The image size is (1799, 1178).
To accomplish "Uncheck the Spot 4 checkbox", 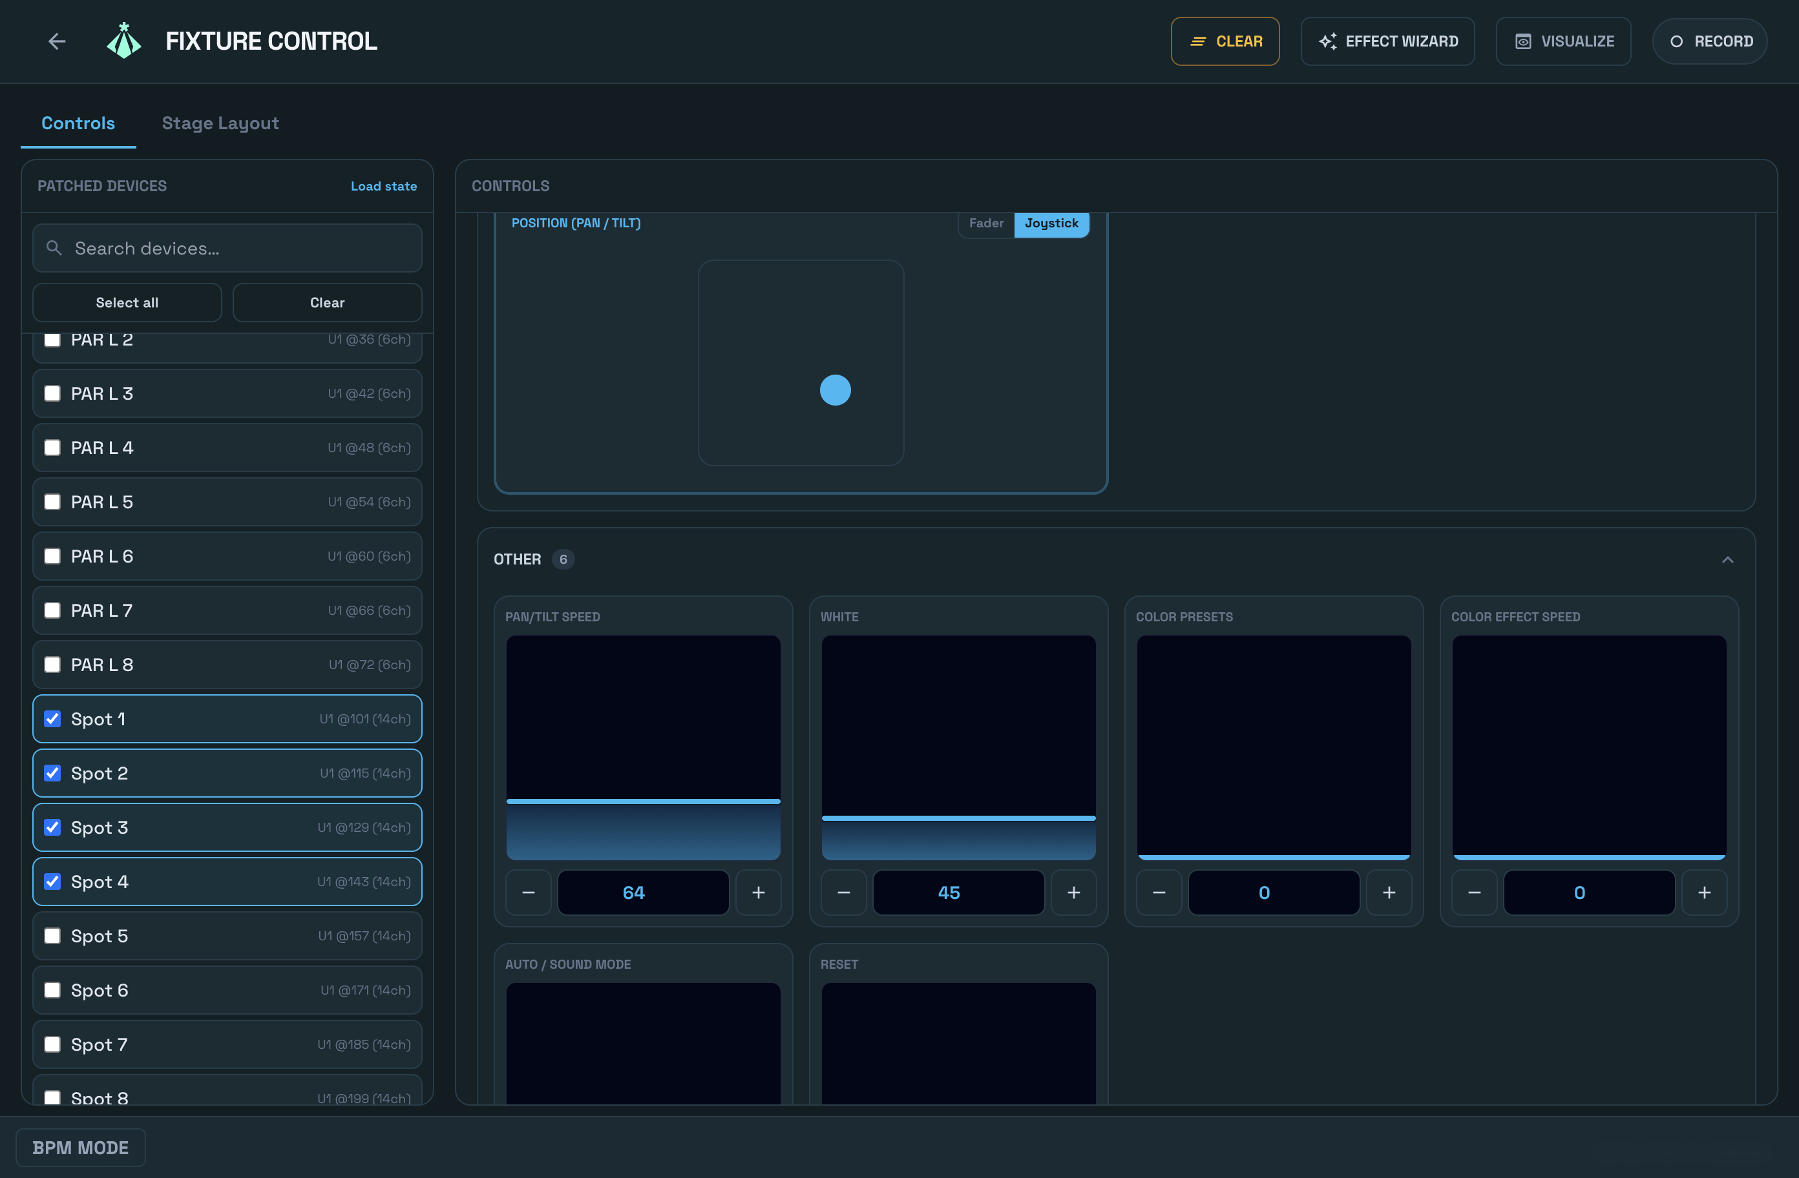I will (52, 881).
